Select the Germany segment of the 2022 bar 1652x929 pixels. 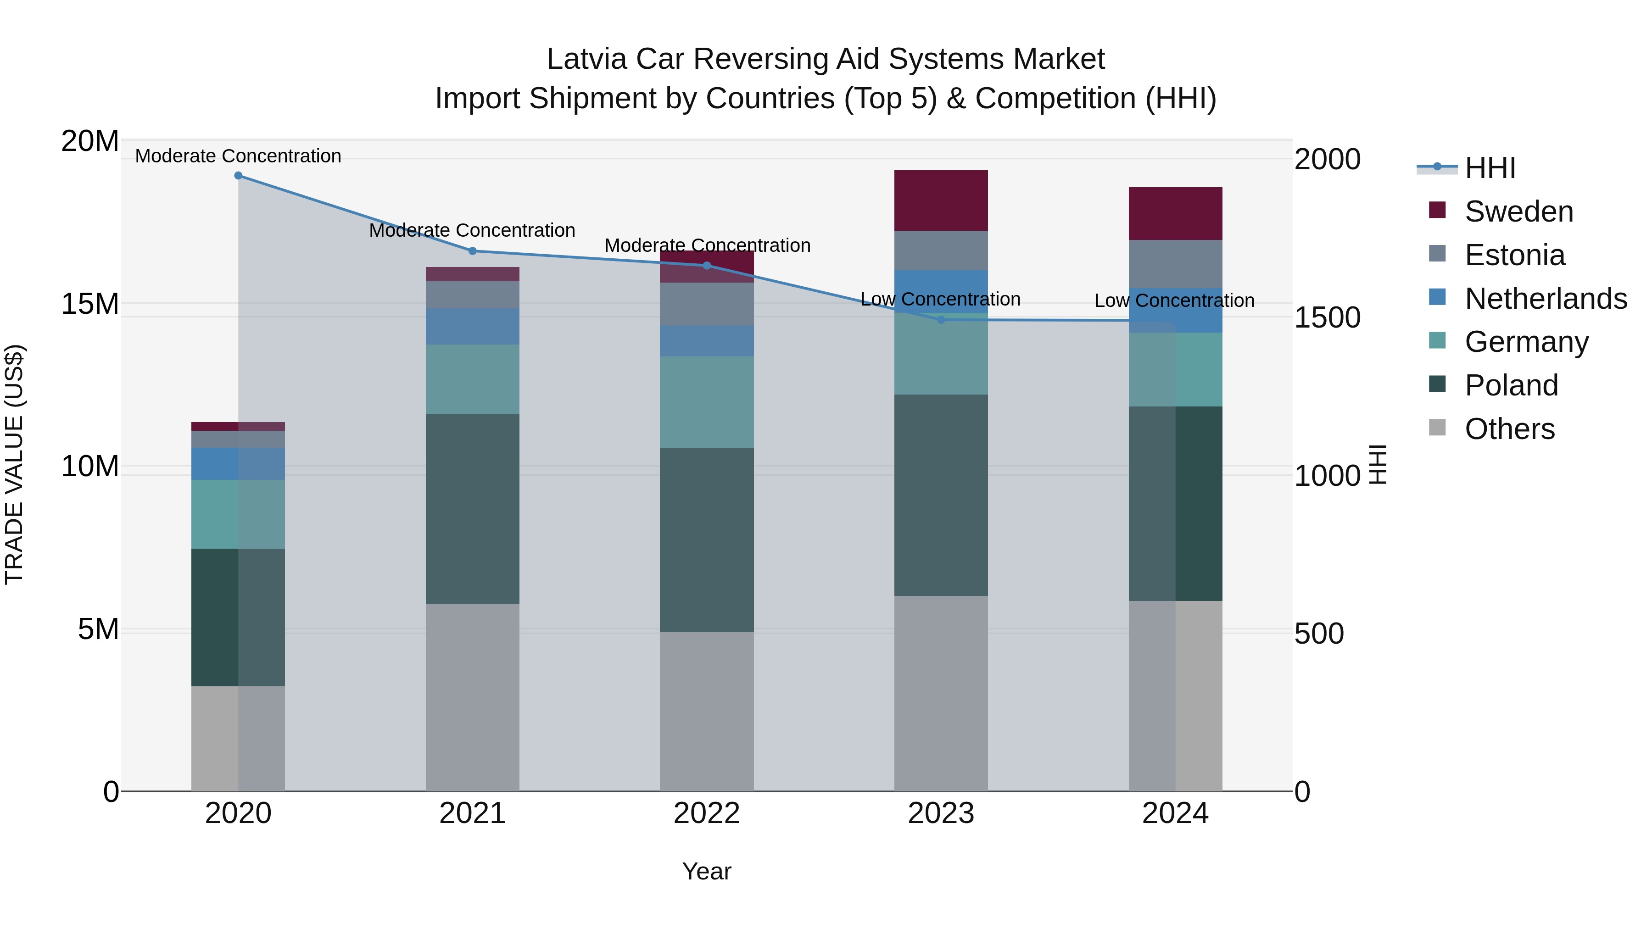707,402
